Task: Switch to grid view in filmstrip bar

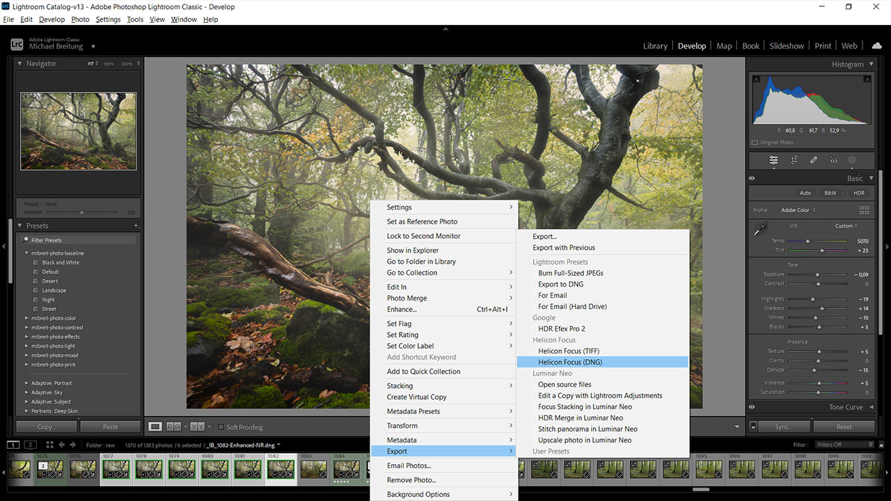Action: point(49,445)
